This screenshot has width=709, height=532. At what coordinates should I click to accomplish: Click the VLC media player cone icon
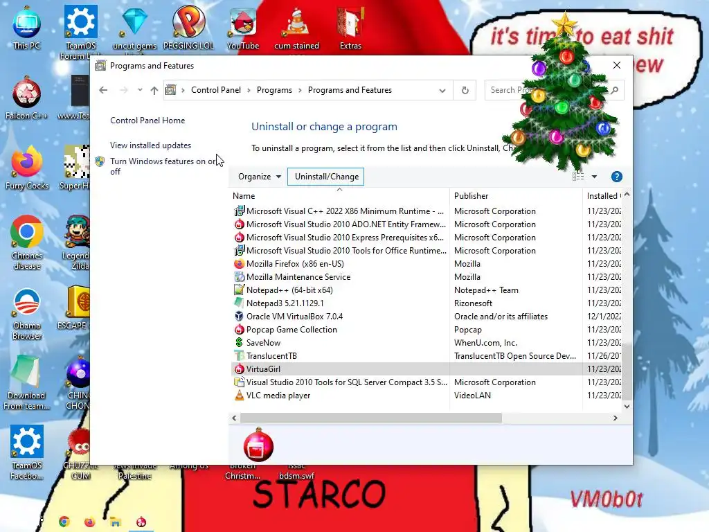[239, 396]
